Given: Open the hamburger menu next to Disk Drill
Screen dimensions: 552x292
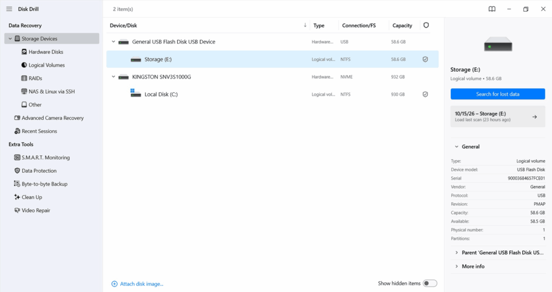Looking at the screenshot, I should (9, 9).
